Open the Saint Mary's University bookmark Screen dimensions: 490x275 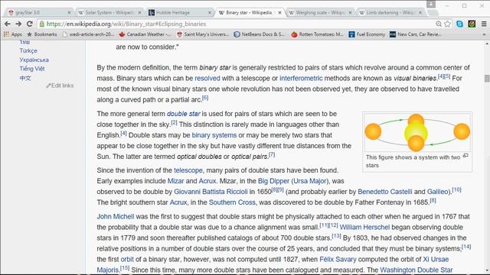click(x=203, y=34)
